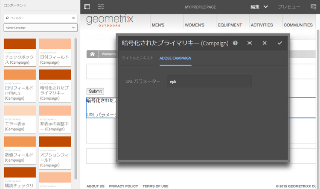Select 購読チェックリ component card
320x189 pixels.
[x=20, y=178]
